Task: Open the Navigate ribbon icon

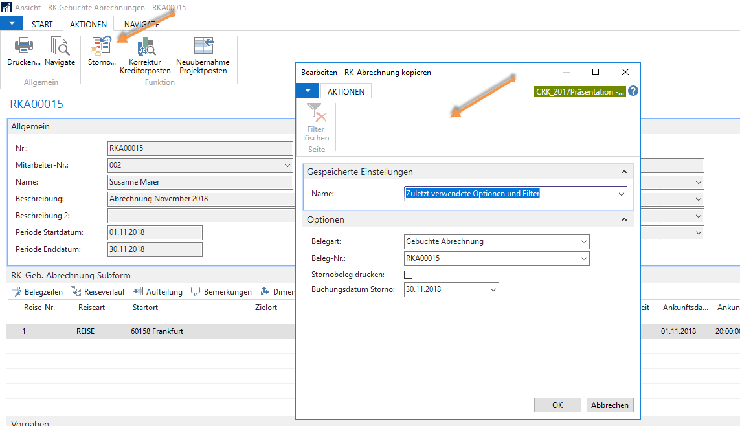Action: click(60, 46)
